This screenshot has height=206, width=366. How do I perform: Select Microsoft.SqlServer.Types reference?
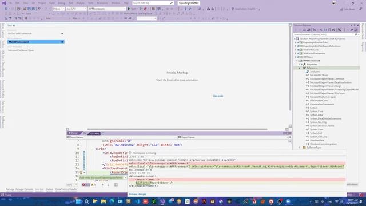[323, 97]
